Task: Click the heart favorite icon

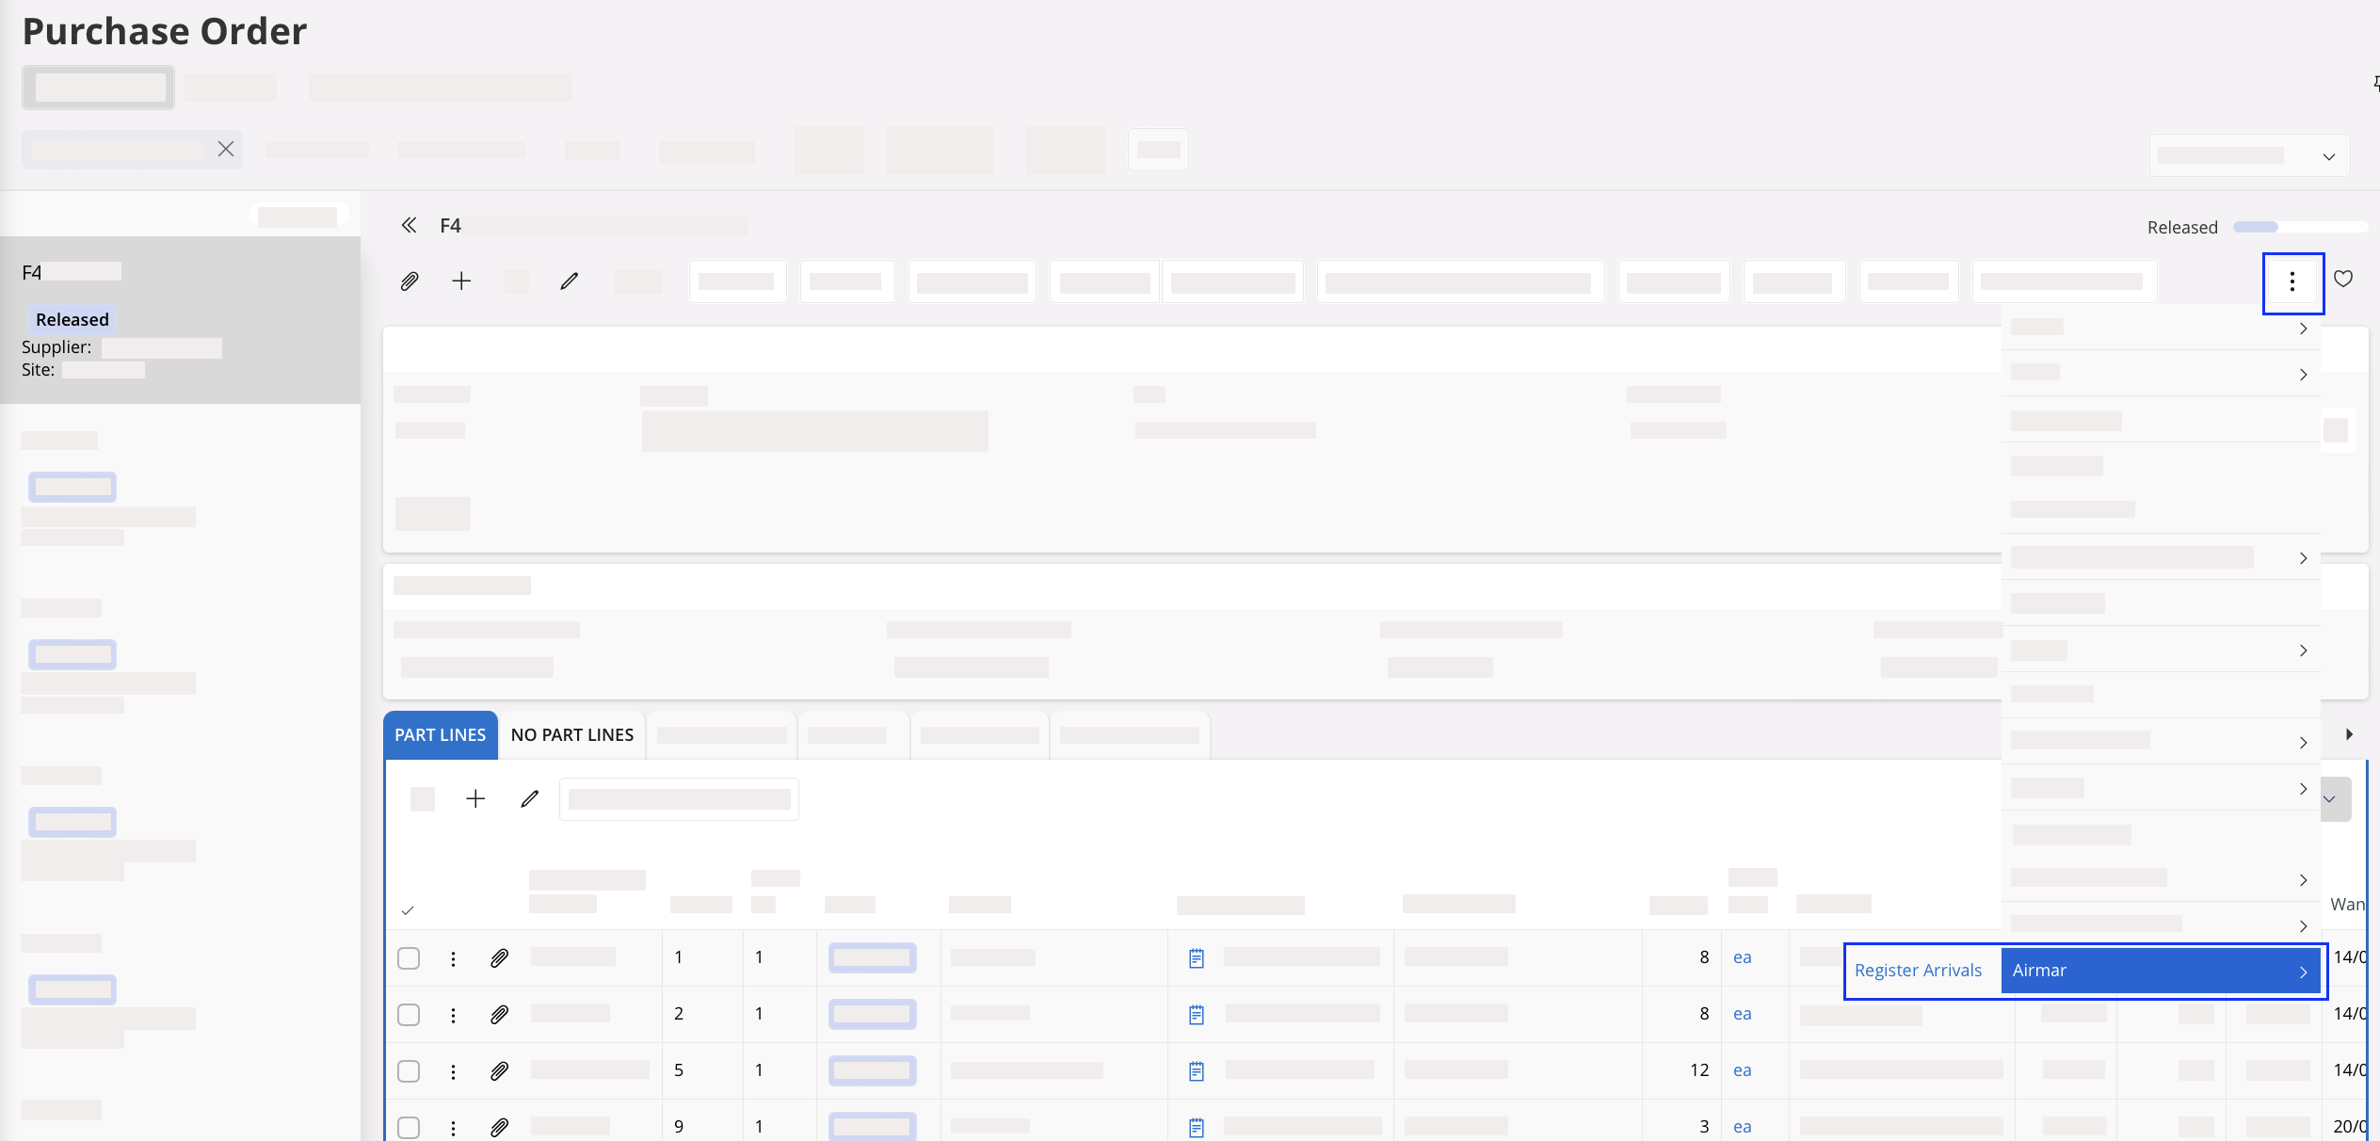Action: click(2343, 279)
